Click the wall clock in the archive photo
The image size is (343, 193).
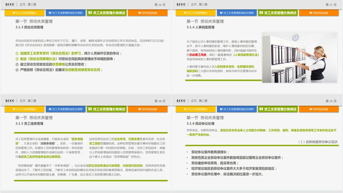(295, 37)
